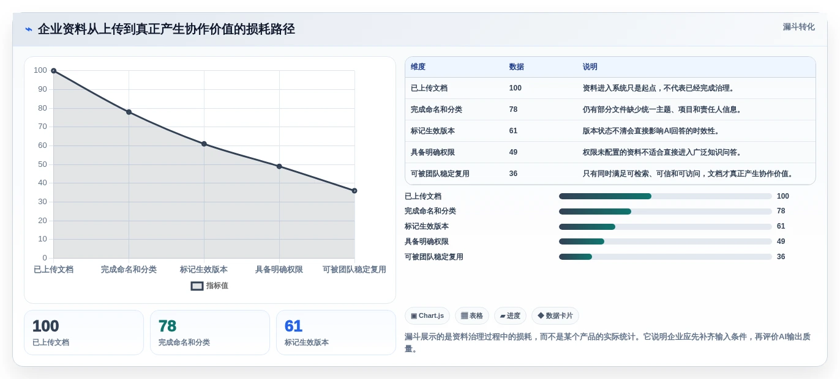Click the x-axis label 已上传文档
The image size is (840, 379).
click(53, 270)
